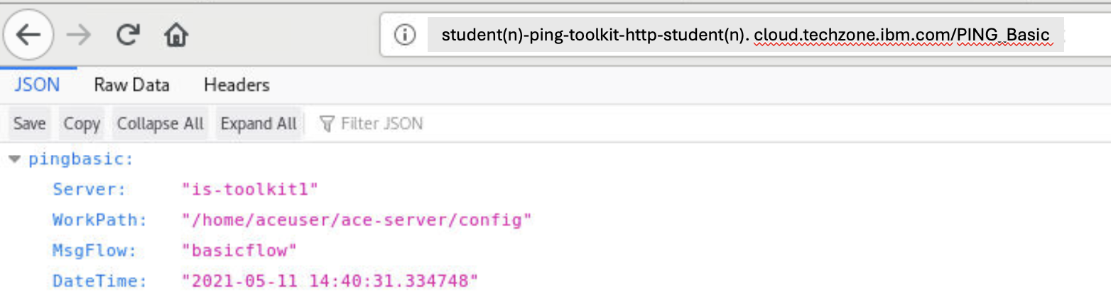Copy the JSON with Copy button
The image size is (1111, 304).
click(x=82, y=124)
